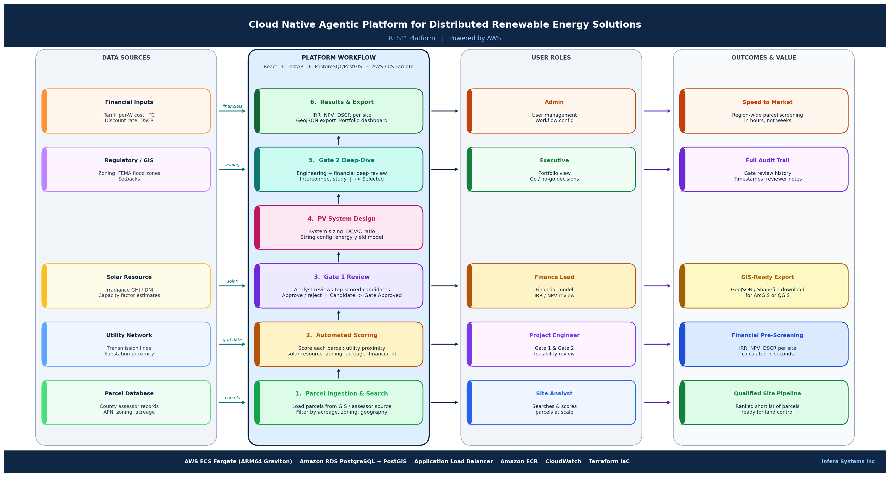890x477 pixels.
Task: Click the USER ROLES column heading
Action: point(551,58)
